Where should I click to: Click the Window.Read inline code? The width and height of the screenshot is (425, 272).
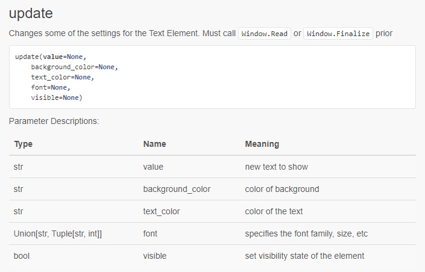[x=265, y=34]
